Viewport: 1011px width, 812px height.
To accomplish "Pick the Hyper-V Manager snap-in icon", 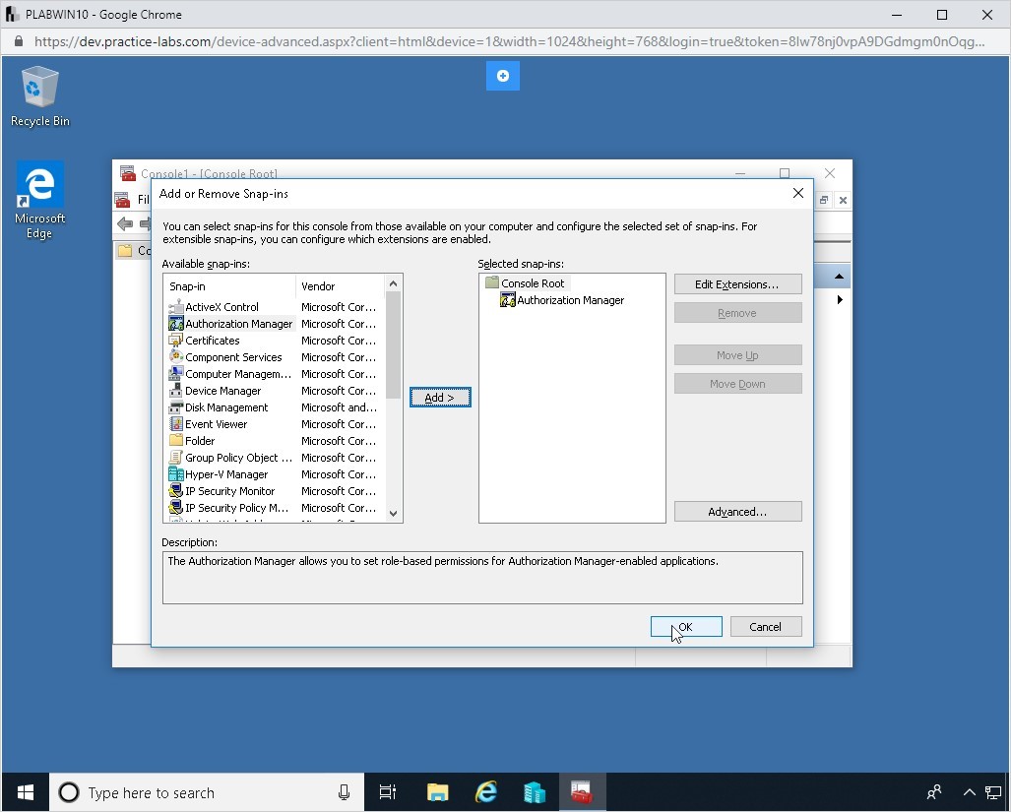I will click(x=176, y=474).
